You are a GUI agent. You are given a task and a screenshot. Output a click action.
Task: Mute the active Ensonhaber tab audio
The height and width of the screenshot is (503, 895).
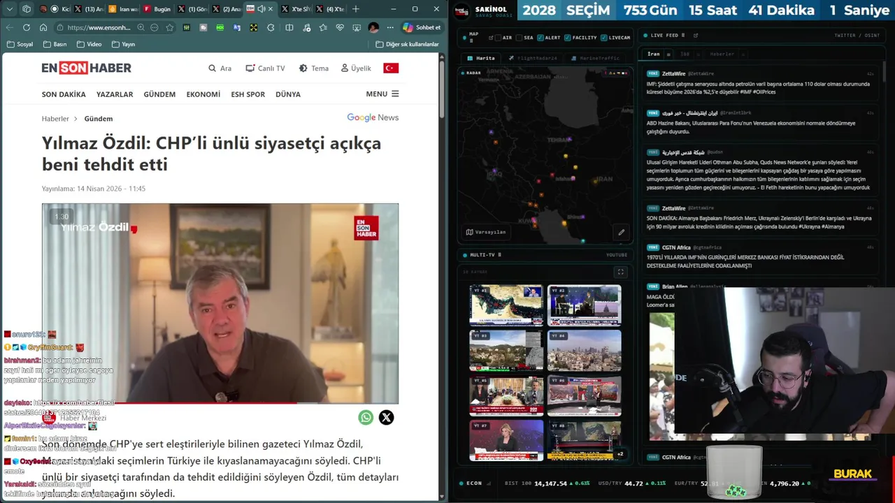(x=261, y=9)
